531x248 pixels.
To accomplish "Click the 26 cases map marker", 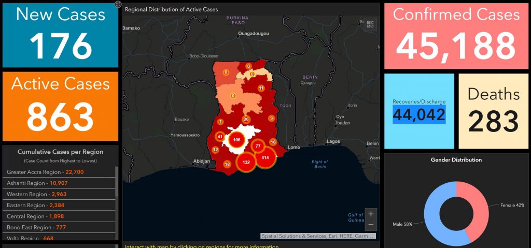I will click(246, 120).
